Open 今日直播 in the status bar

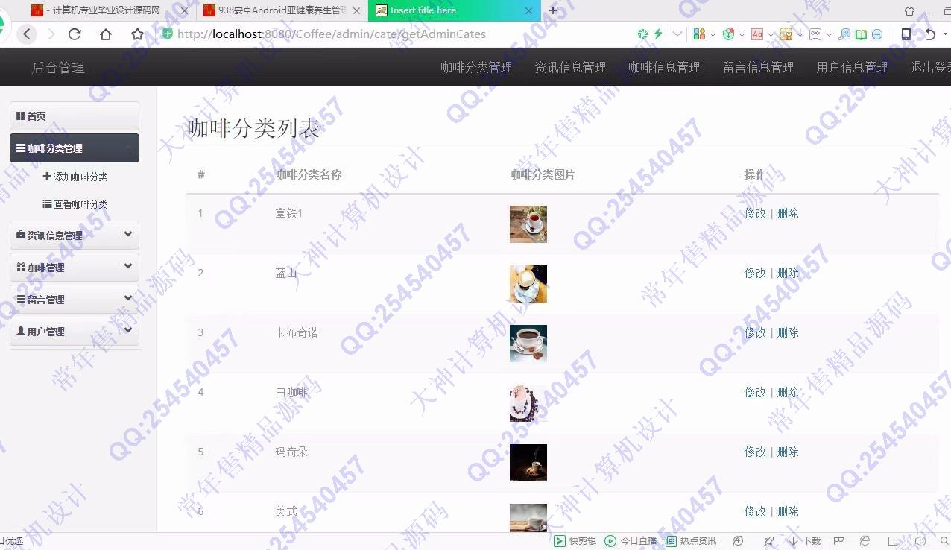631,541
